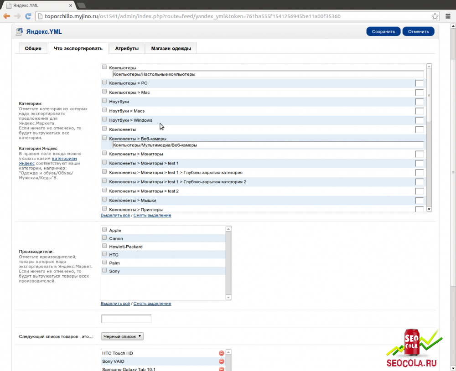456x371 pixels.
Task: Click Yandex category field for Ноутбуки
Action: click(420, 102)
